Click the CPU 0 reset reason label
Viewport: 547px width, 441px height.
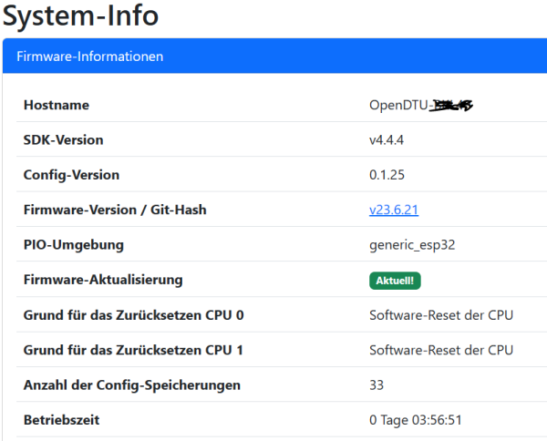click(x=133, y=315)
